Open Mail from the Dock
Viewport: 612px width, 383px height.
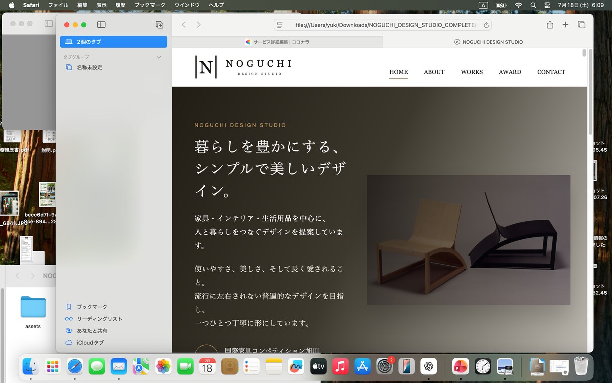(119, 366)
